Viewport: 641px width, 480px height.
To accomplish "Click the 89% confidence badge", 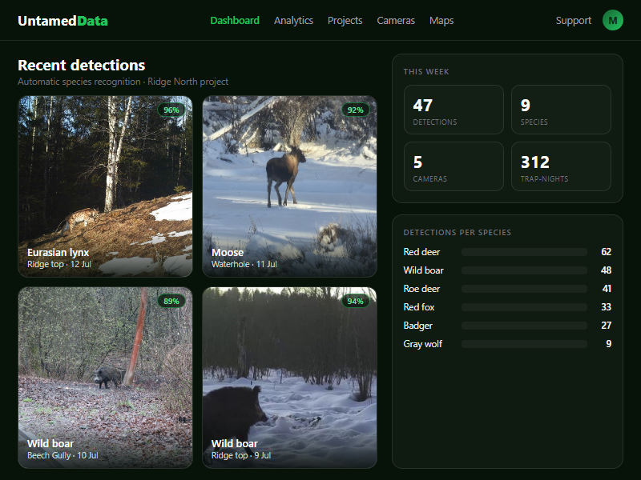I will (171, 302).
